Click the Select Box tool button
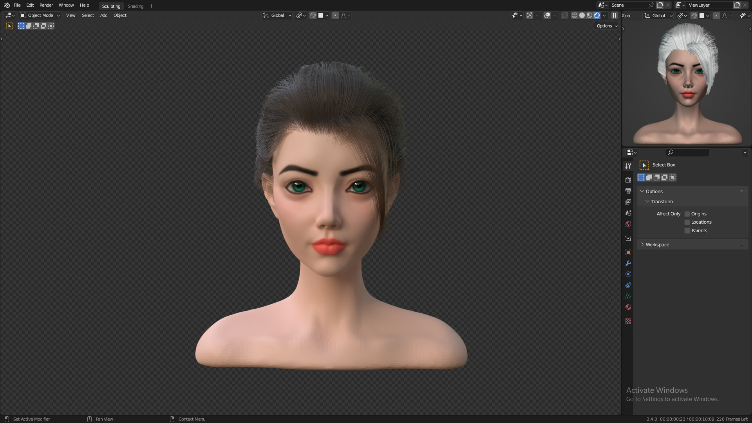The width and height of the screenshot is (752, 423). tap(644, 164)
